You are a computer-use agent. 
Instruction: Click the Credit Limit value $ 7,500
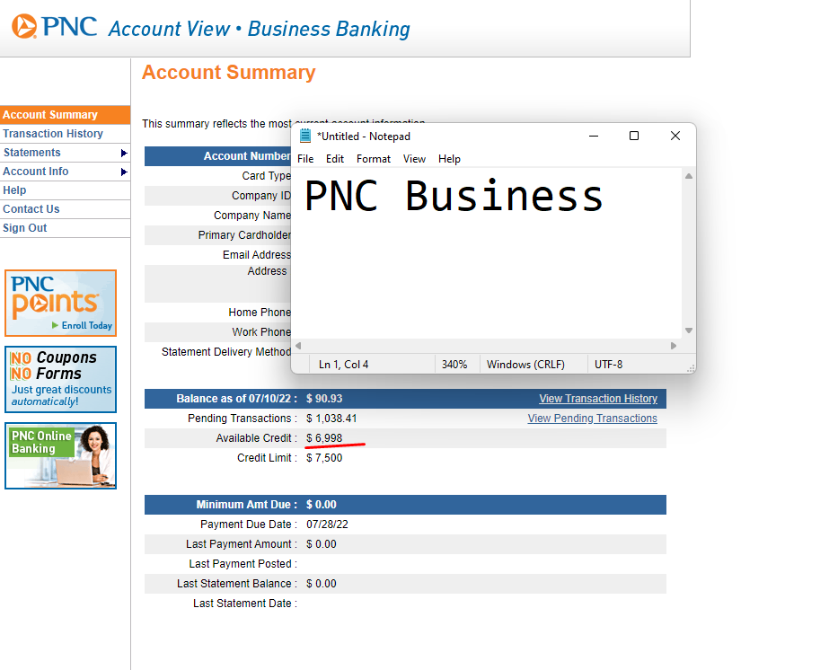324,458
